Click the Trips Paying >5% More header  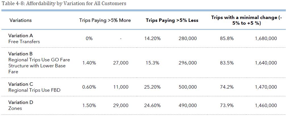click(x=105, y=20)
